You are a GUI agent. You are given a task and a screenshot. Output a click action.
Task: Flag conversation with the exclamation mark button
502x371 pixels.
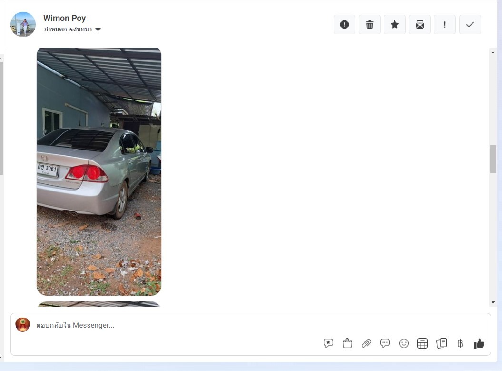point(445,25)
